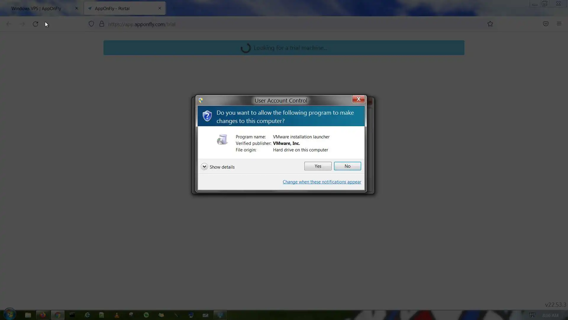This screenshot has width=568, height=320.
Task: Click the VLC cone taskbar icon
Action: click(117, 315)
